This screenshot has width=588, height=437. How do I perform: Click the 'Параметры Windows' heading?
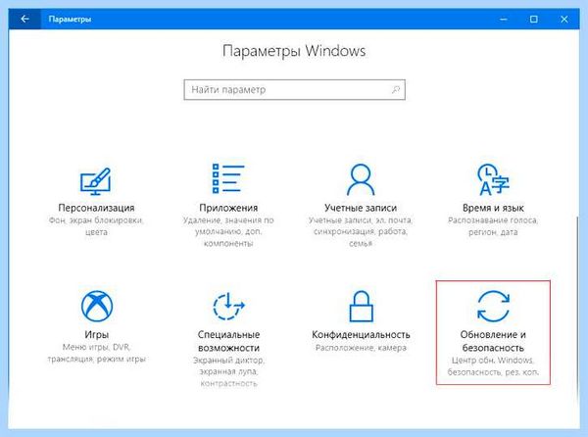coord(294,51)
